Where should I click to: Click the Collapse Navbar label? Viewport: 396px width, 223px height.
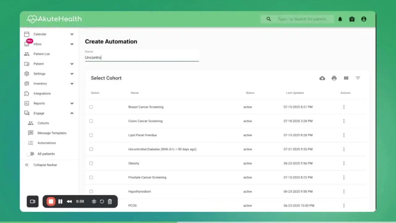[x=45, y=165]
